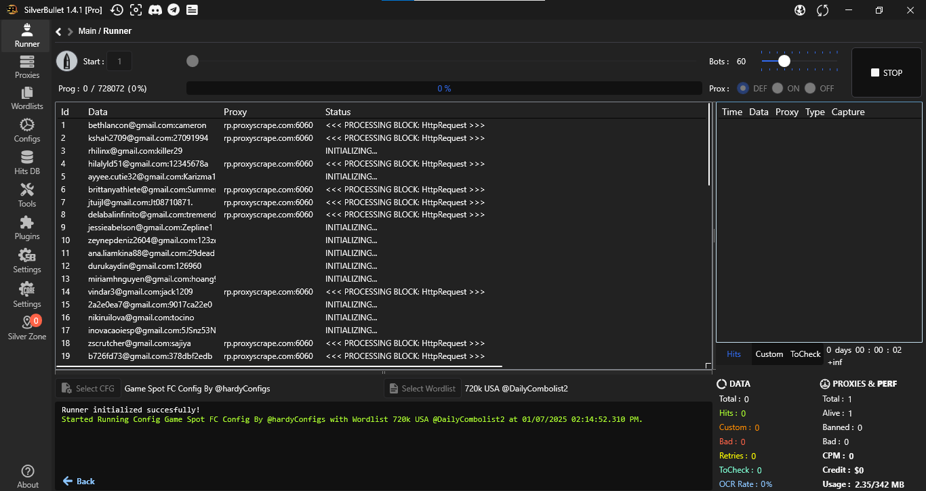Click the Select CFG button
Viewport: 926px width, 491px height.
[x=88, y=389]
